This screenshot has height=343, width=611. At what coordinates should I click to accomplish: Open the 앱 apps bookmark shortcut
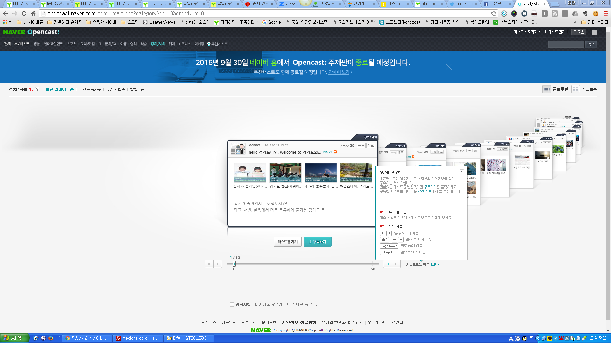click(x=7, y=22)
